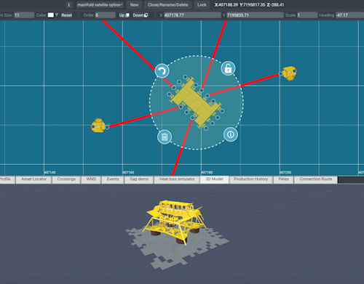The image size is (364, 284).
Task: Click into the Heading input field
Action: coord(349,15)
